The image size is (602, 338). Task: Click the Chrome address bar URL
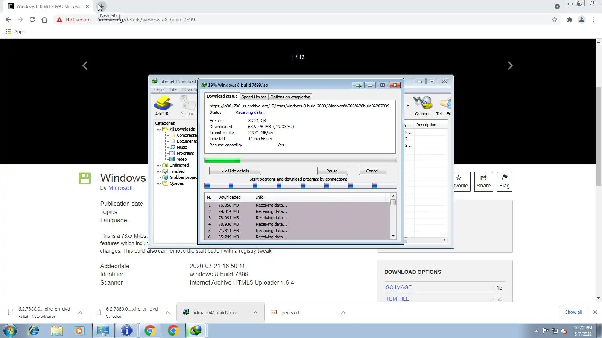pos(146,20)
